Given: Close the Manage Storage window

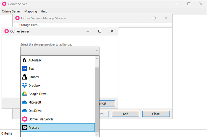Looking at the screenshot, I should coord(166,18).
